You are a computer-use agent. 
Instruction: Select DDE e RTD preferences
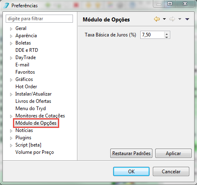click(x=27, y=50)
